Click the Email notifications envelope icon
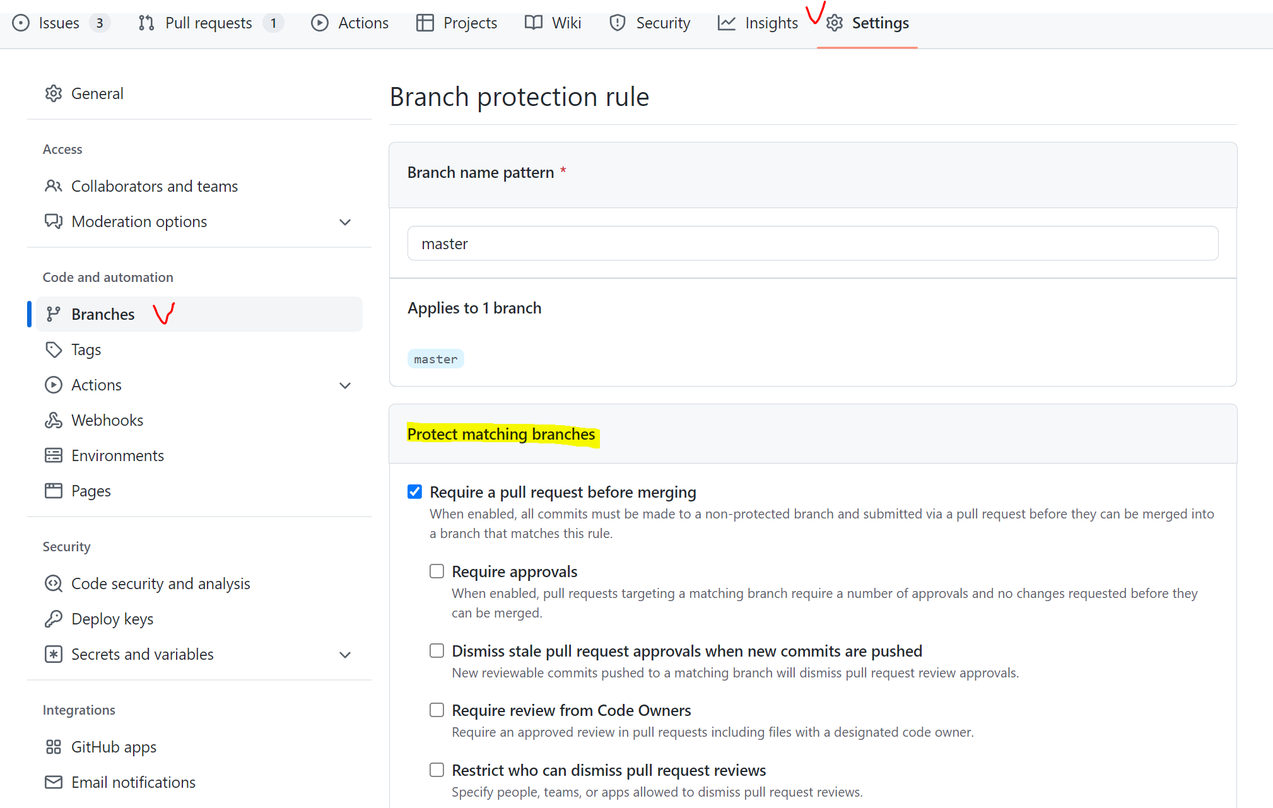 [54, 782]
